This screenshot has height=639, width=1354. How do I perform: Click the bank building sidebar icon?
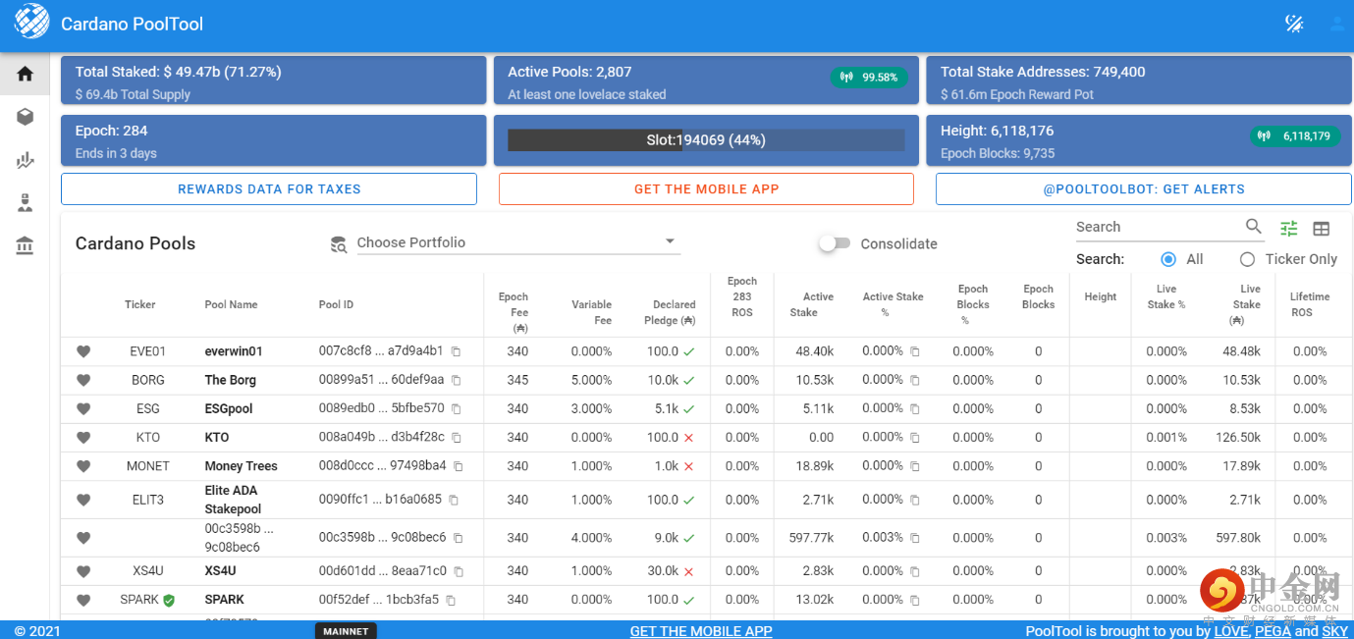pyautogui.click(x=25, y=245)
